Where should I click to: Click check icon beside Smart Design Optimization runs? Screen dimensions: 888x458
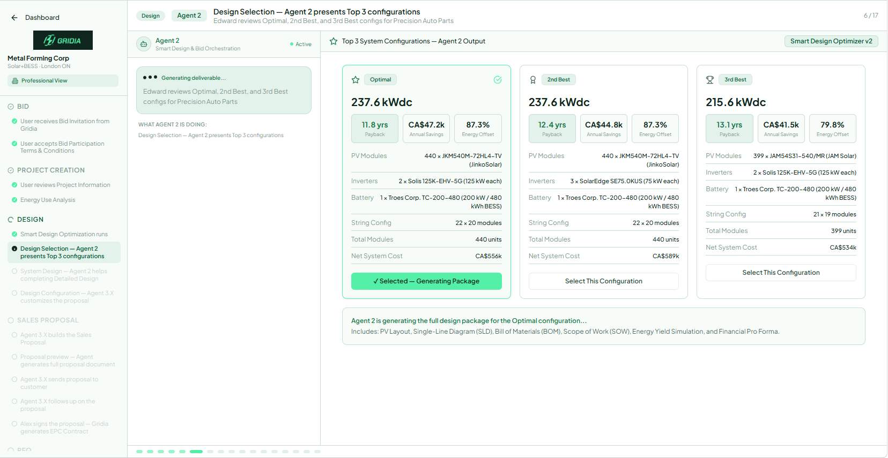(x=14, y=234)
